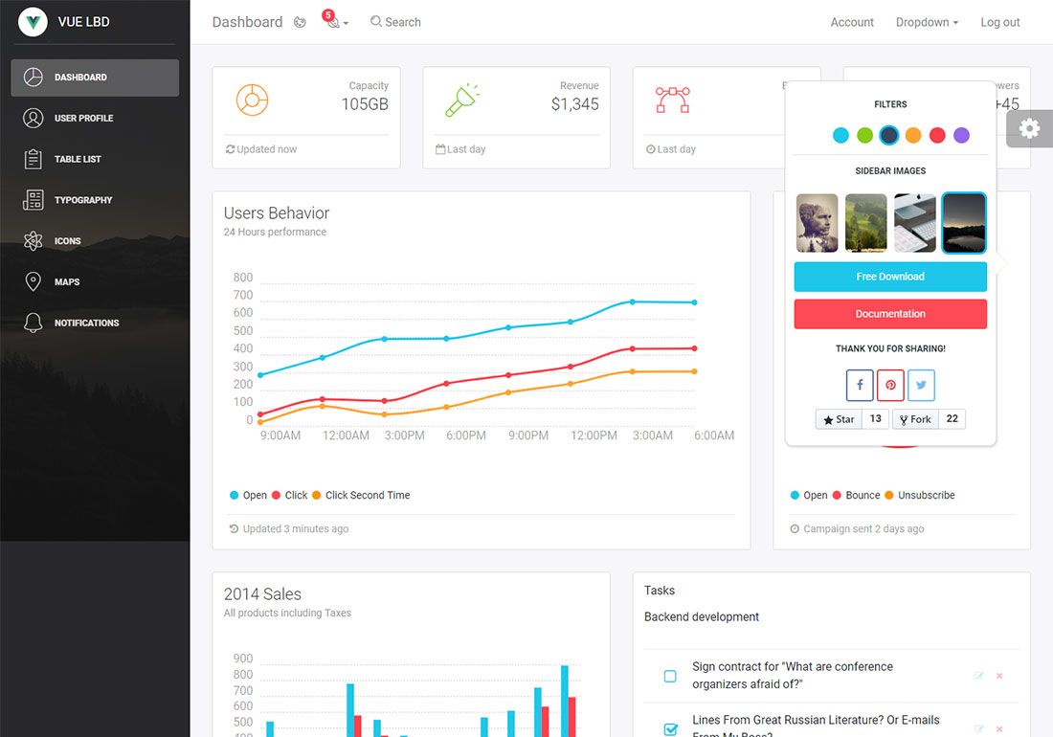Choose the green hills sidebar image thumbnail
Image resolution: width=1053 pixels, height=737 pixels.
point(865,223)
